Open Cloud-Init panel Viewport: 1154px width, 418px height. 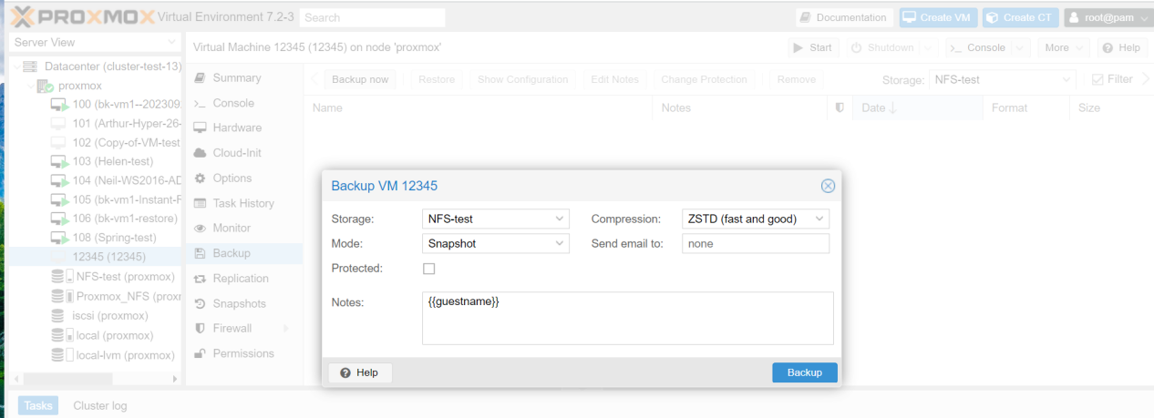coord(243,153)
